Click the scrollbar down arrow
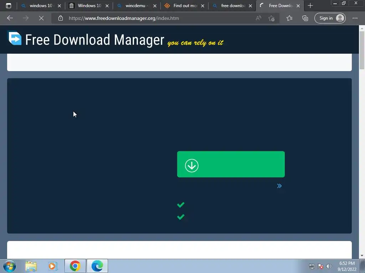365x273 pixels. coord(362,256)
